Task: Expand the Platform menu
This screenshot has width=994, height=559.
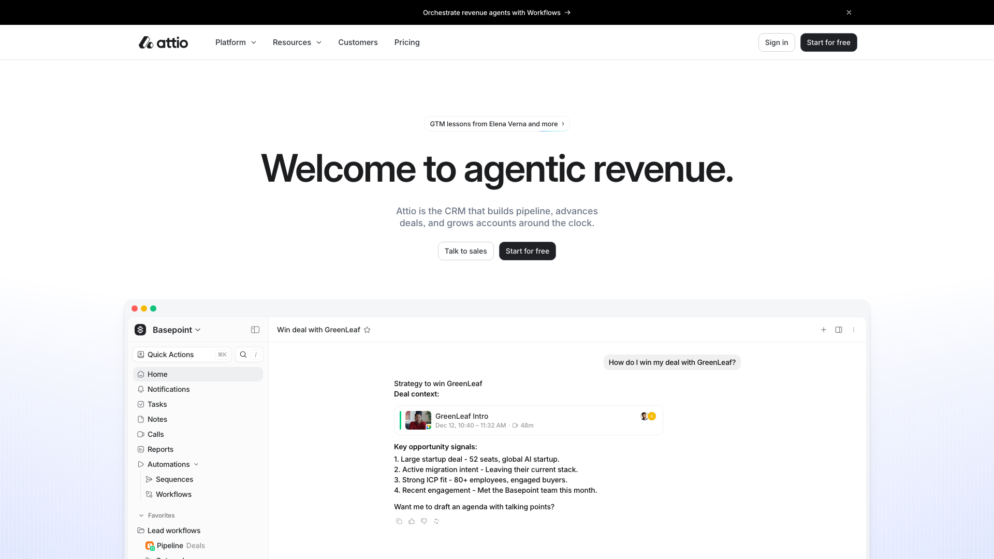Action: tap(236, 42)
